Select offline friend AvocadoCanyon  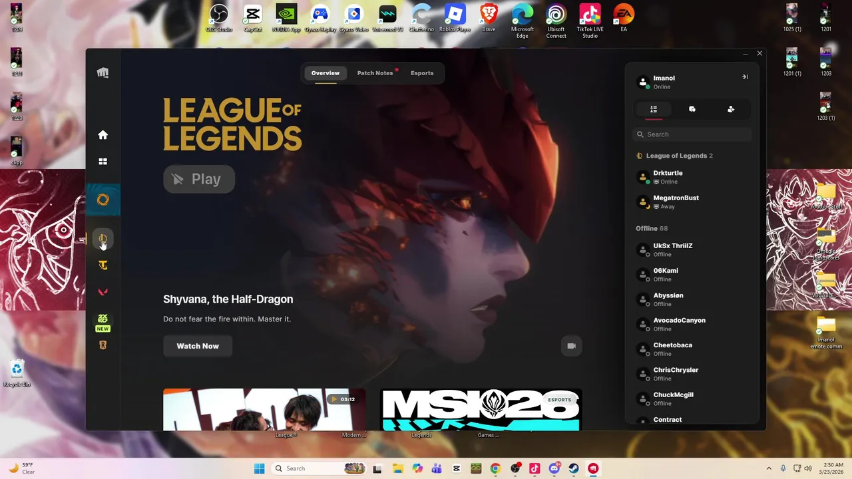[692, 325]
